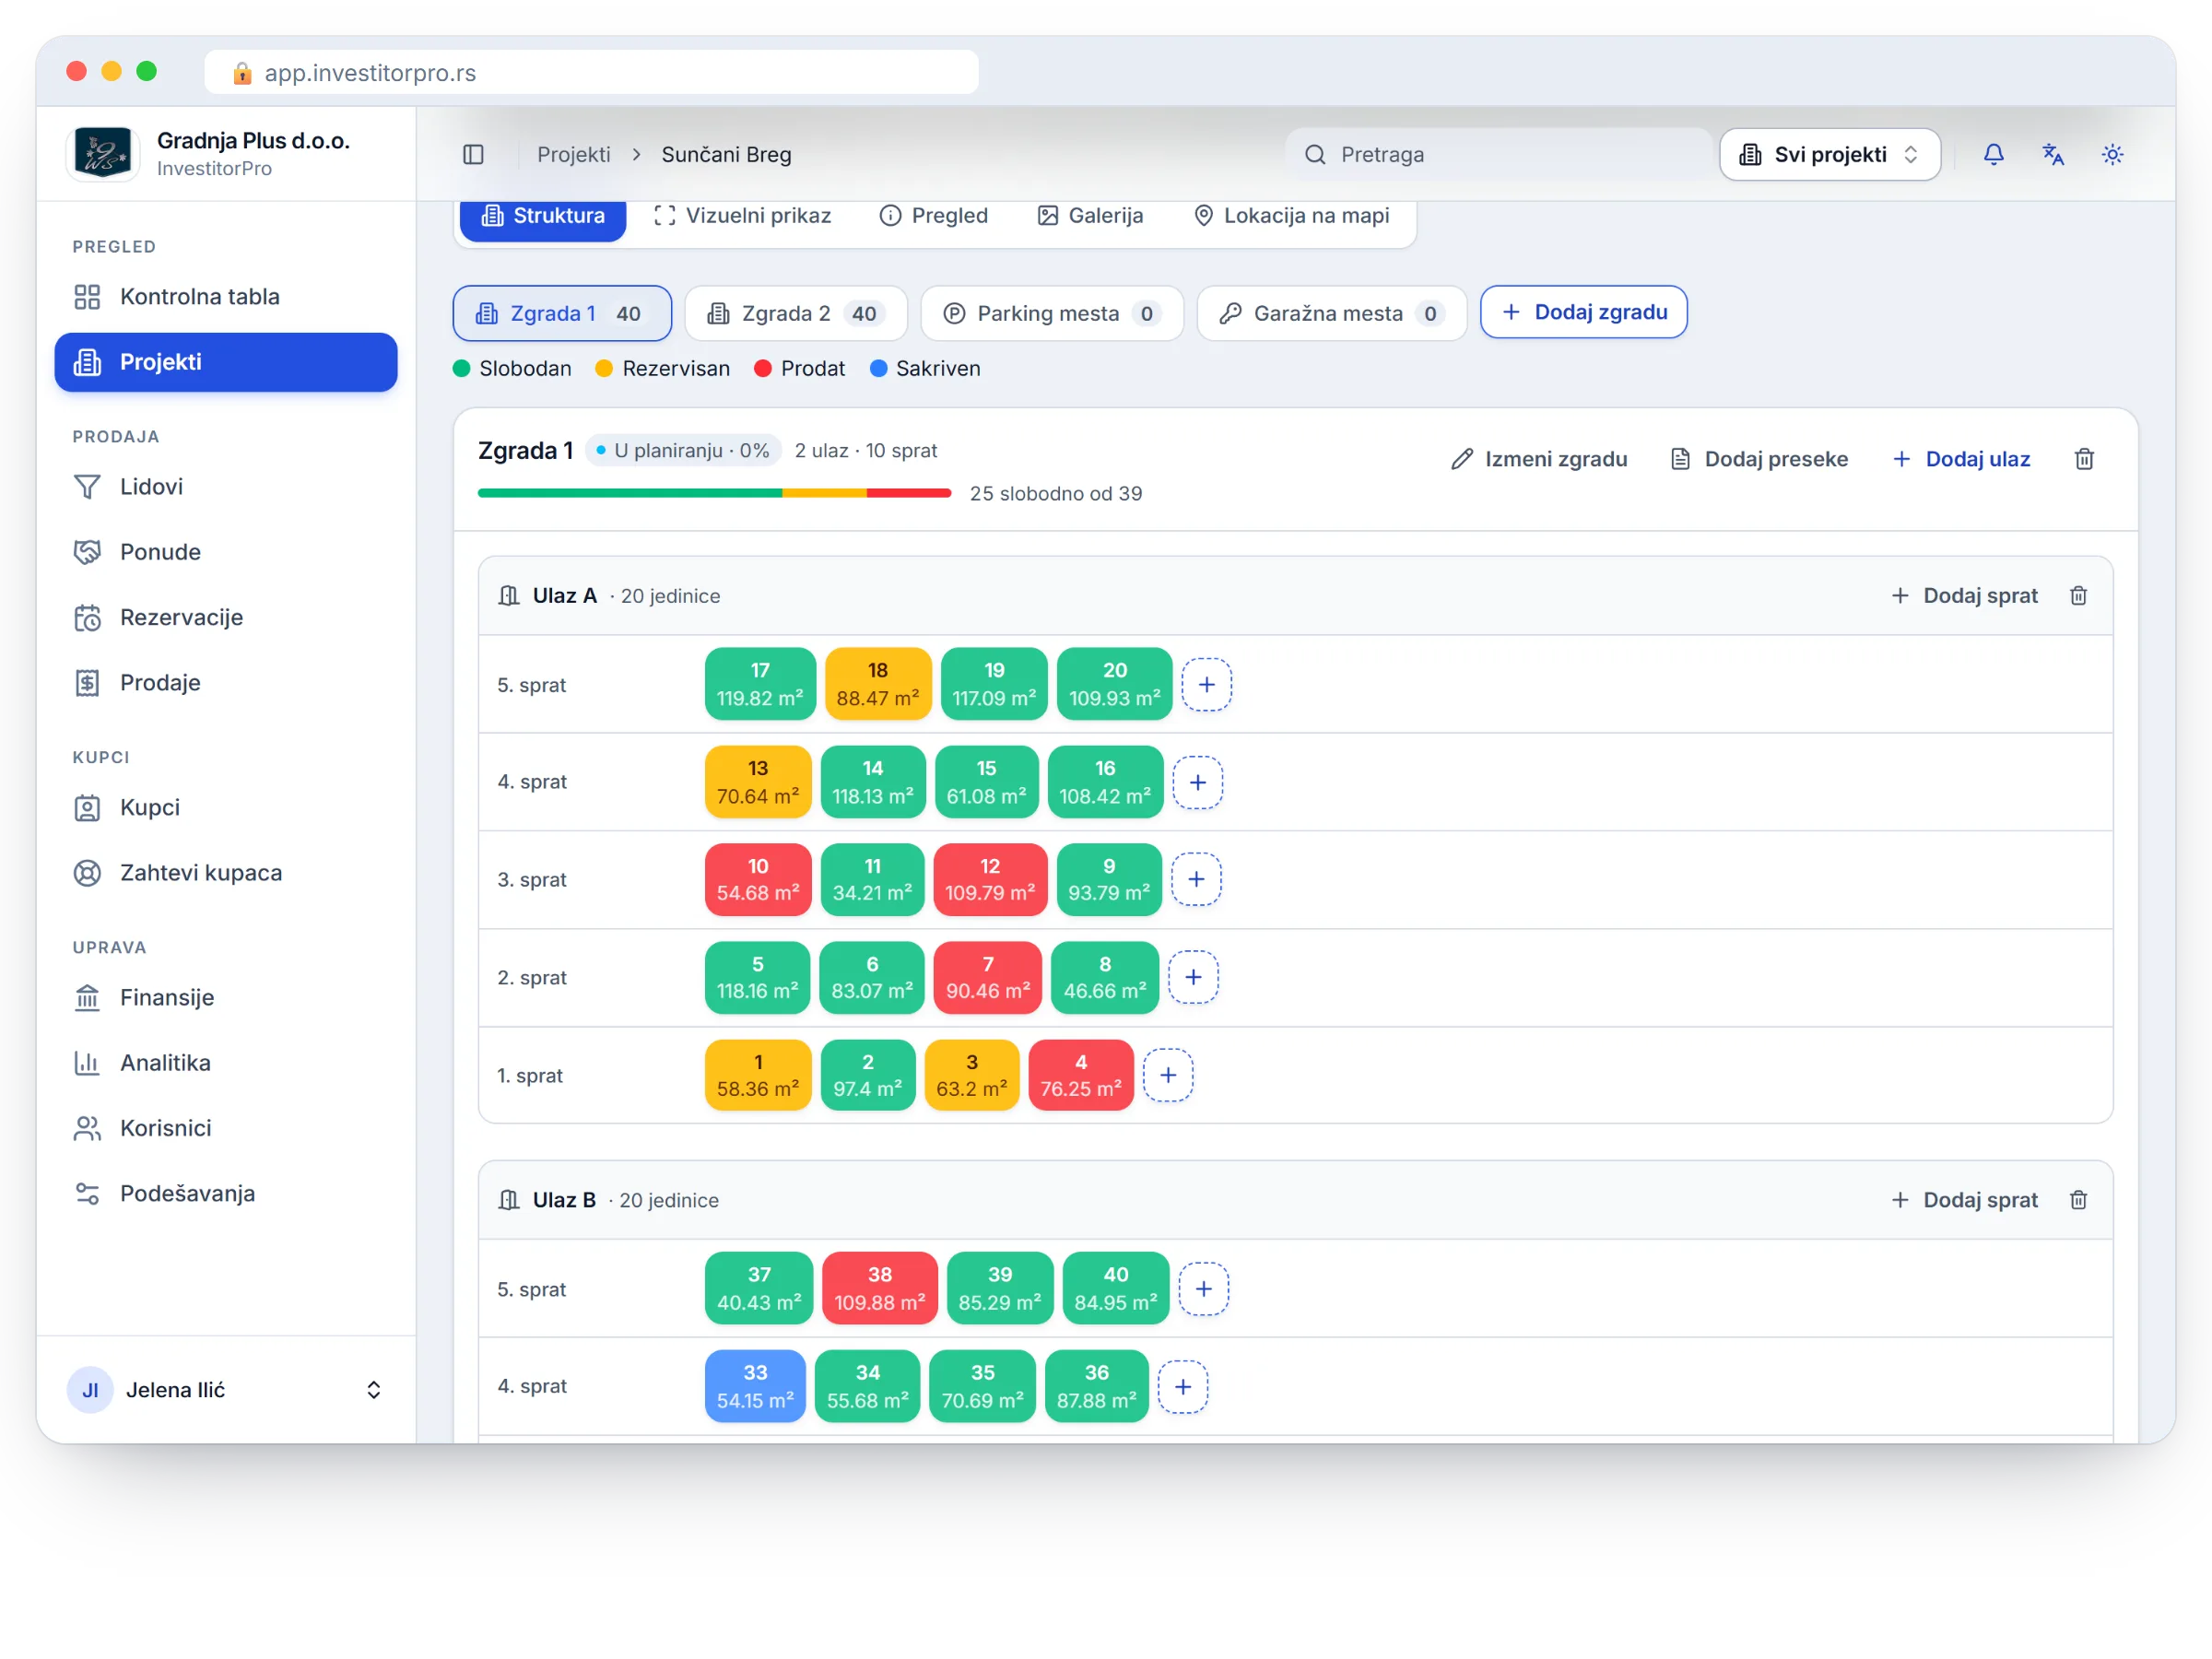
Task: Click Dodaj sprat in Ulaz A
Action: click(1964, 596)
